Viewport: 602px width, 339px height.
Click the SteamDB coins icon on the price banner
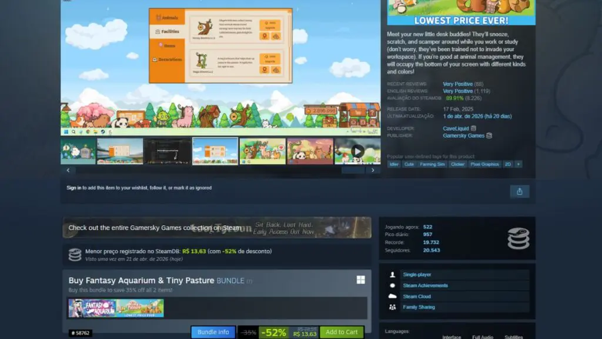pos(75,253)
